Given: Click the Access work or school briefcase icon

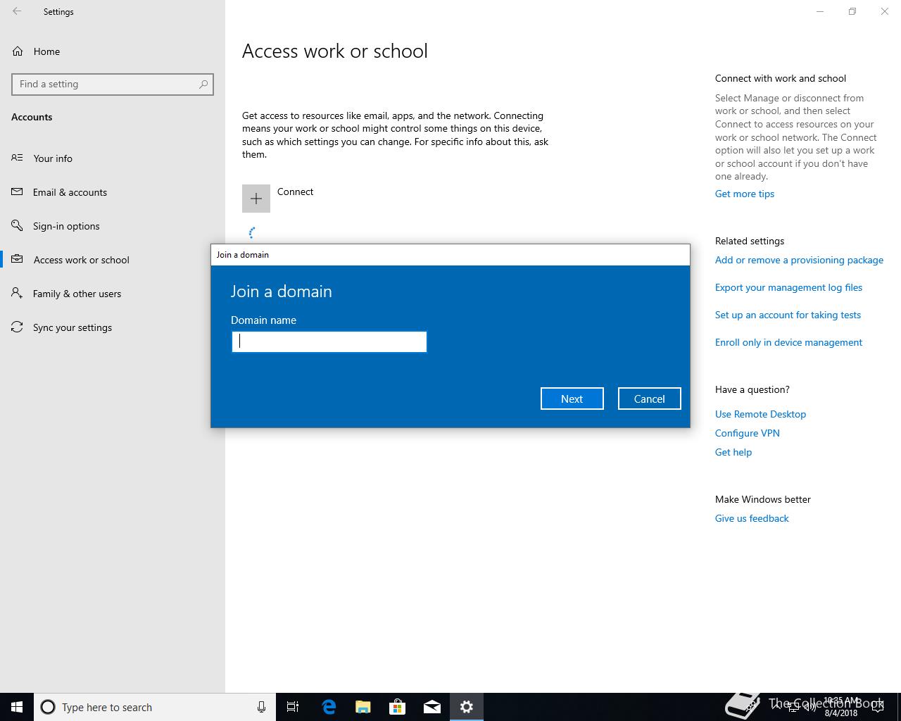Looking at the screenshot, I should coord(17,259).
